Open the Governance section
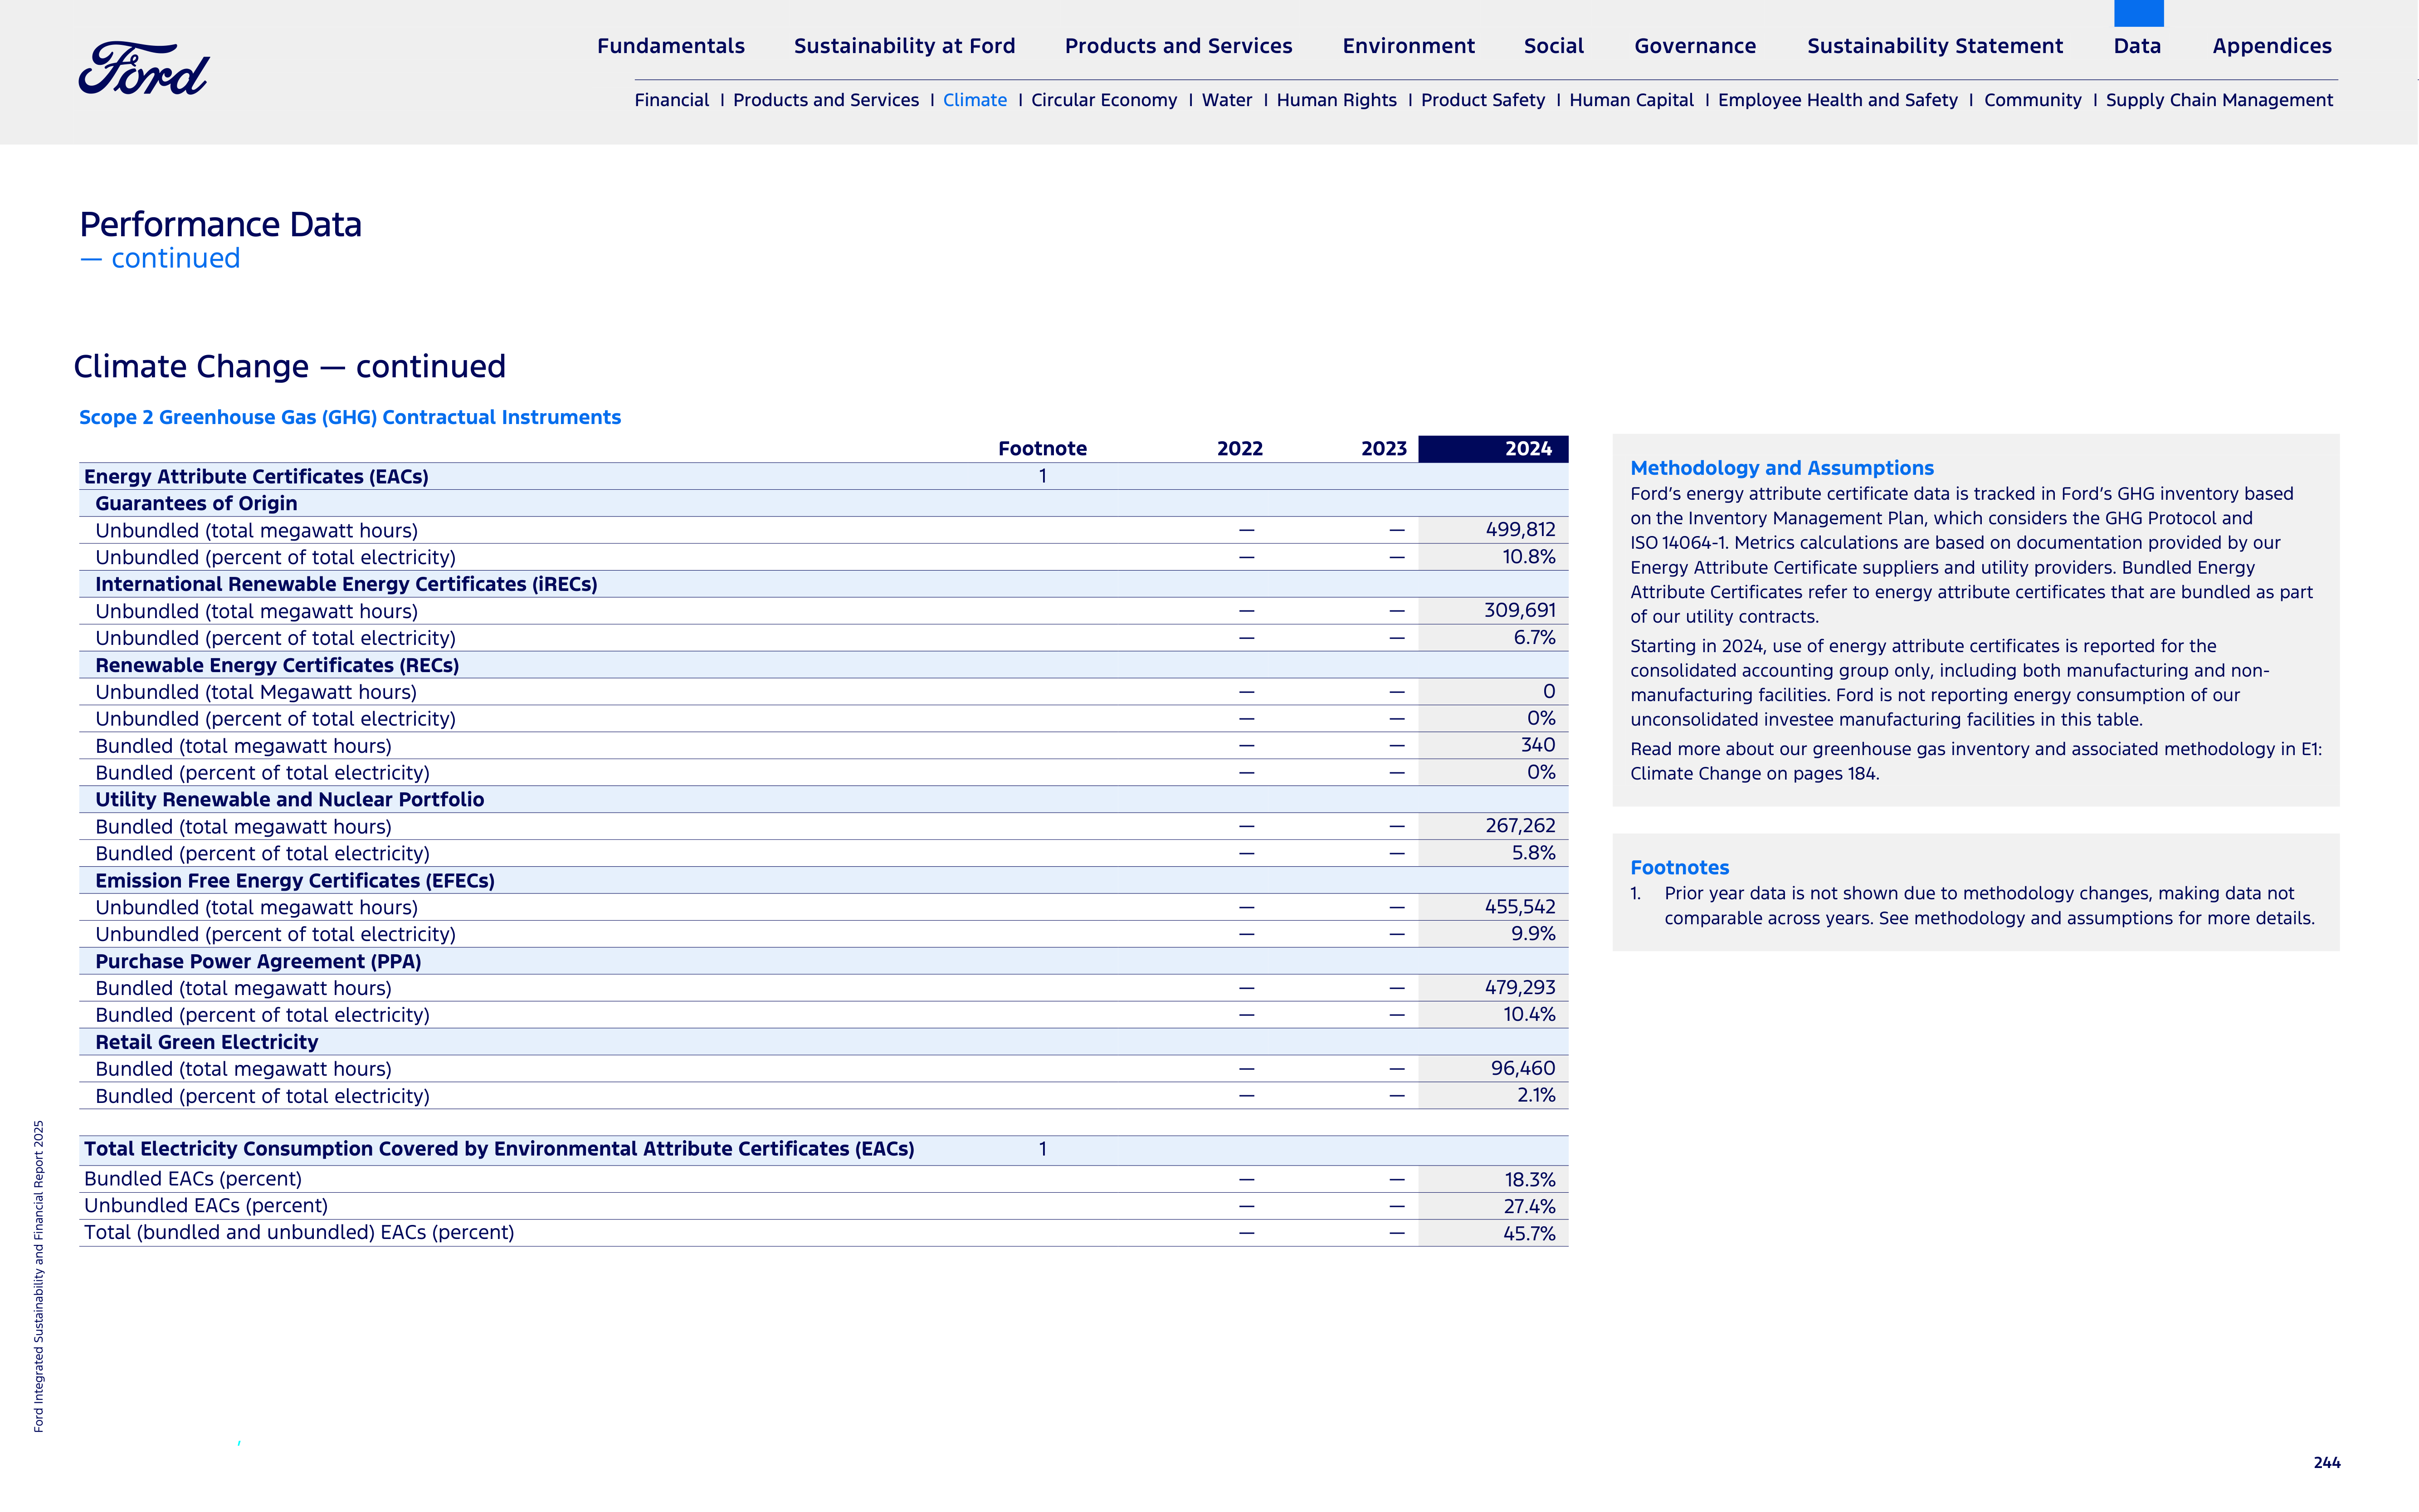 (x=1695, y=46)
